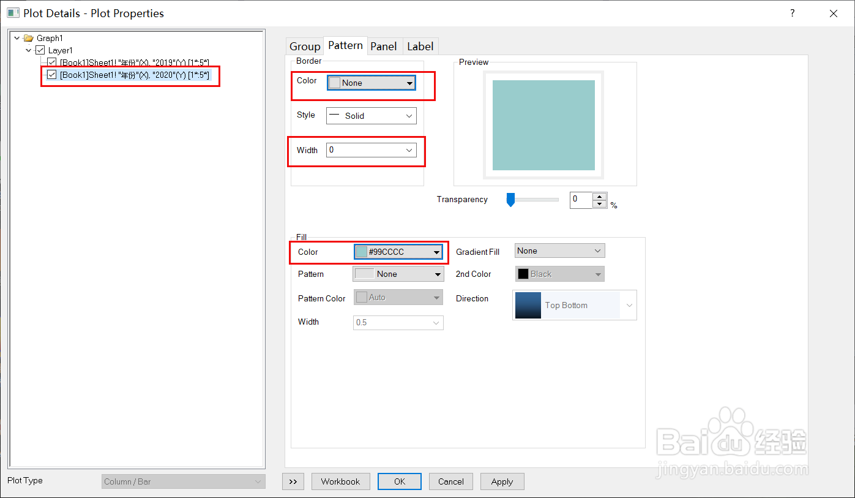
Task: Close the Plot Details dialog
Action: (x=834, y=13)
